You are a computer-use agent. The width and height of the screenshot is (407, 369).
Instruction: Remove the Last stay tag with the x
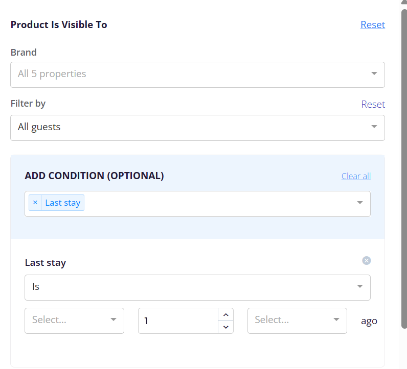[x=35, y=203]
